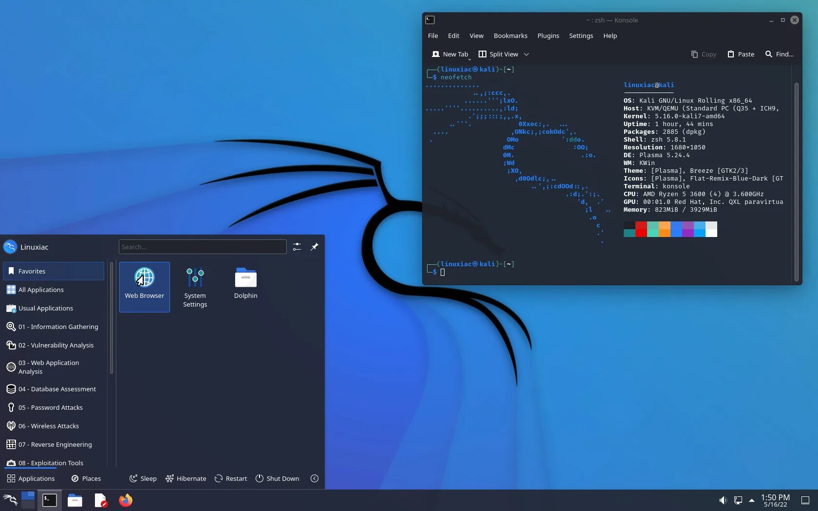818x511 pixels.
Task: Launch the text editor from the taskbar
Action: (100, 500)
